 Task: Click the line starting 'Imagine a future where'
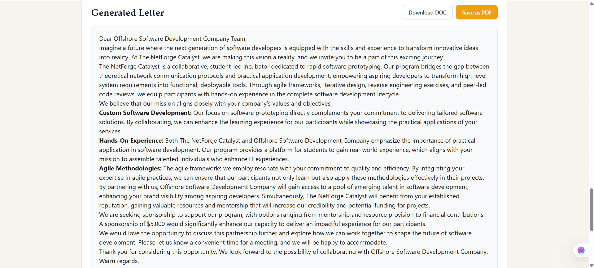coord(288,48)
